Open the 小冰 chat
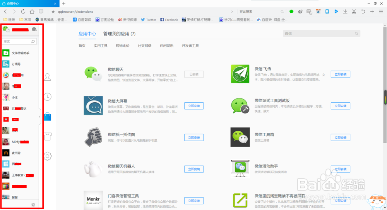The image size is (387, 210). pos(20,97)
